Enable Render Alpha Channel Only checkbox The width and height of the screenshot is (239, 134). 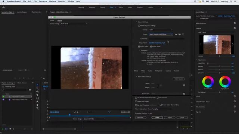coord(161,105)
